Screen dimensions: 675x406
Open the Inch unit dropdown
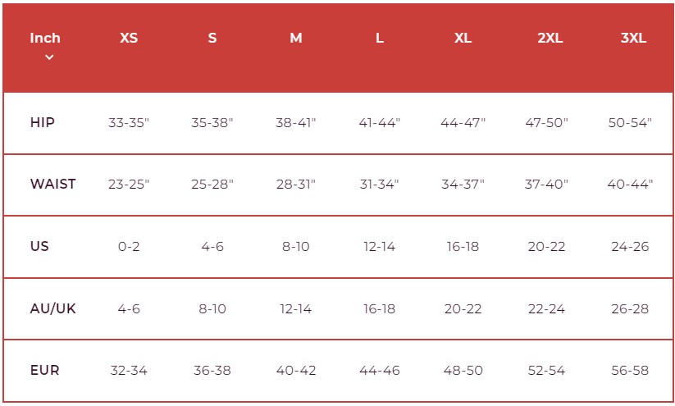coord(45,38)
